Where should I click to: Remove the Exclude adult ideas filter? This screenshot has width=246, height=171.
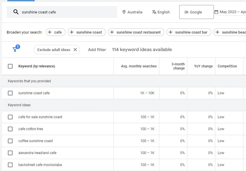(75, 50)
